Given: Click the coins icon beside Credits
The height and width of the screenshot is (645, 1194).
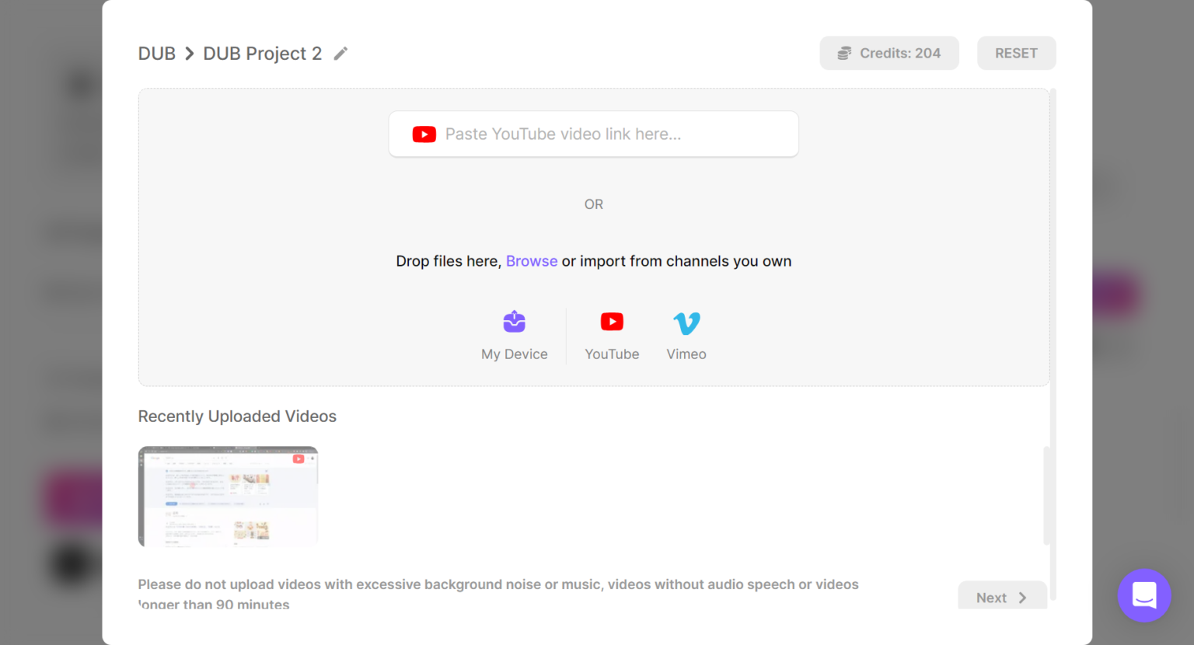Looking at the screenshot, I should coord(844,54).
